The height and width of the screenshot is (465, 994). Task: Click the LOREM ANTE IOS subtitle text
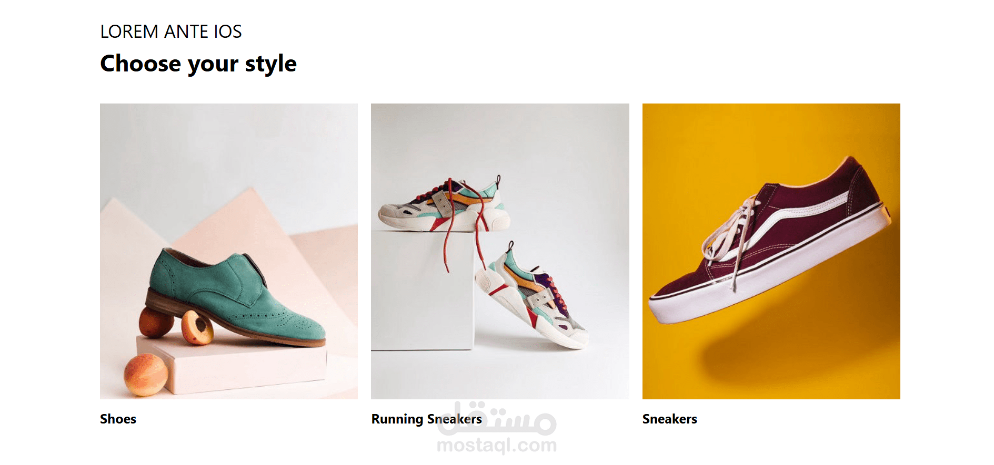click(171, 32)
